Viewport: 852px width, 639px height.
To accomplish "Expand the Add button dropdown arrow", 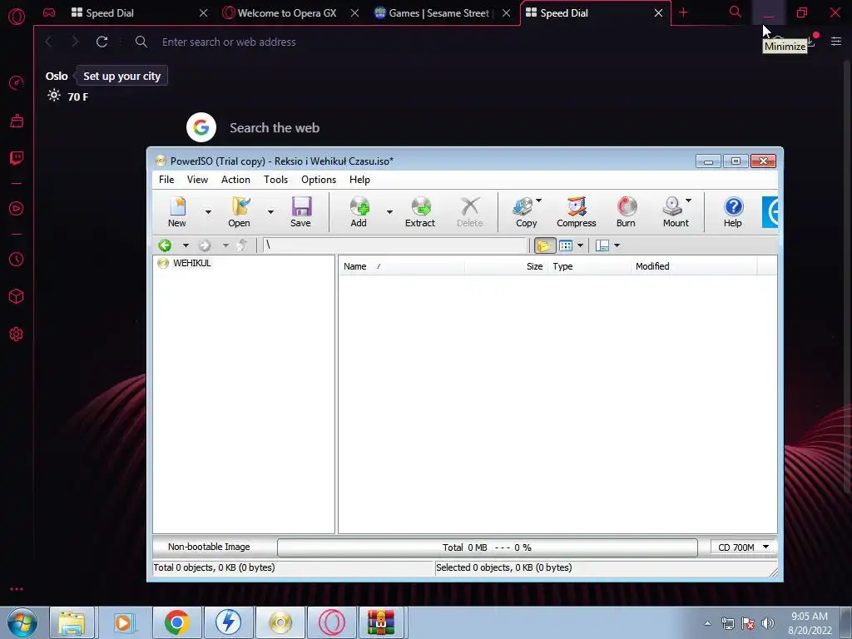I will pyautogui.click(x=389, y=212).
